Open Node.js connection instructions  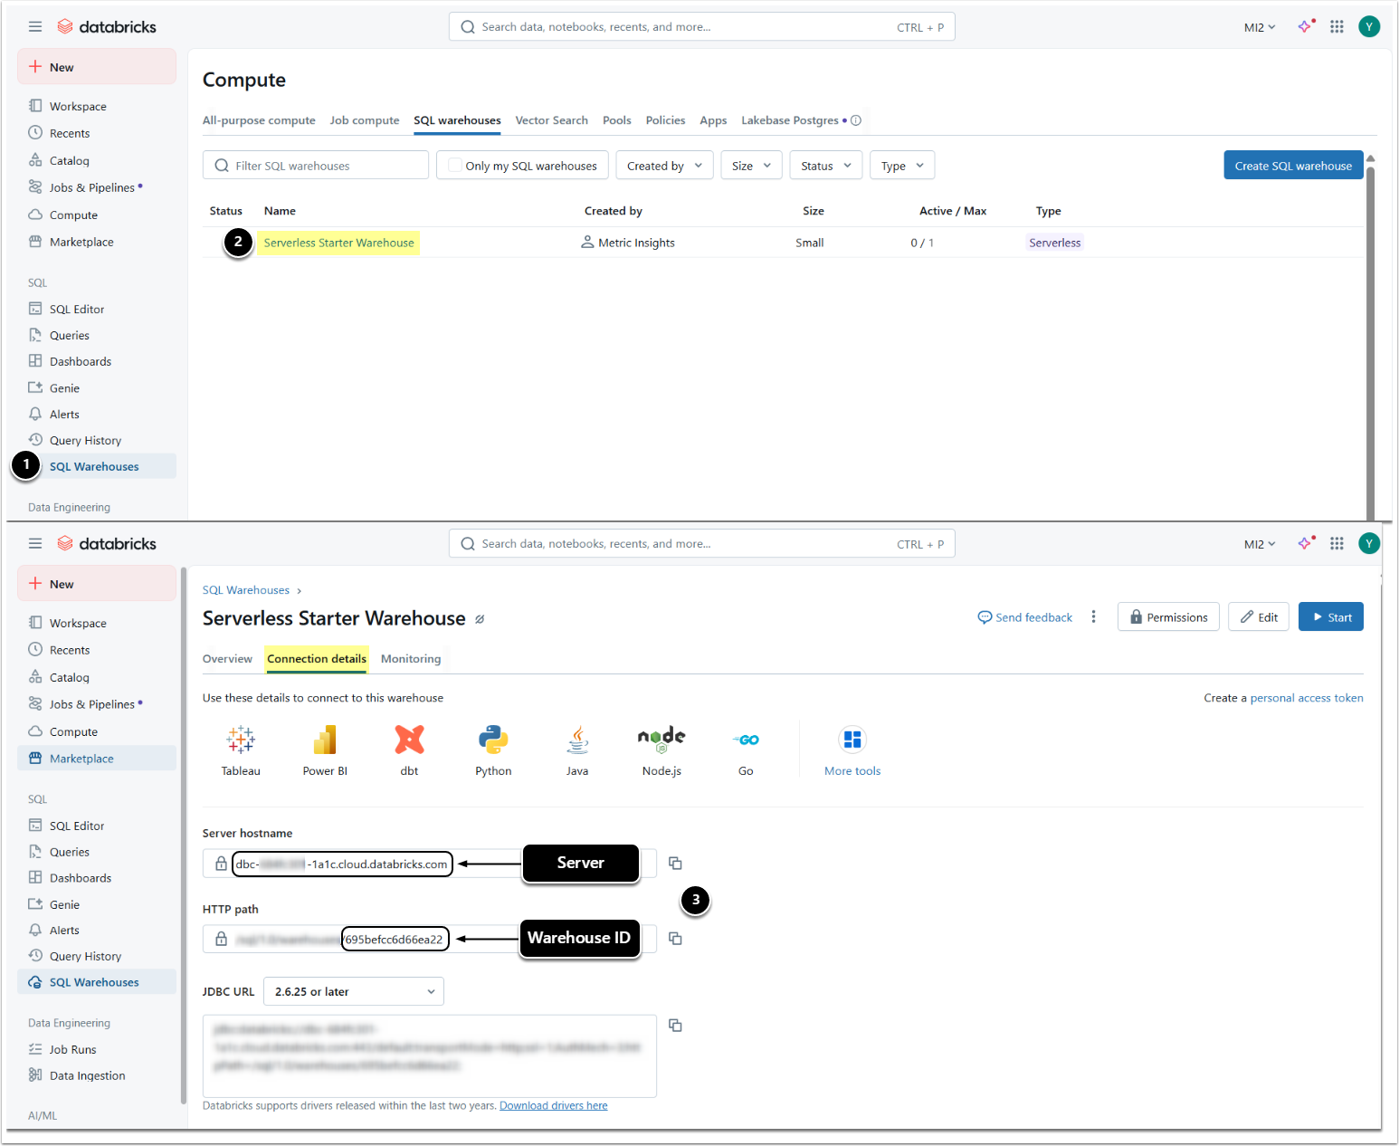click(x=661, y=750)
